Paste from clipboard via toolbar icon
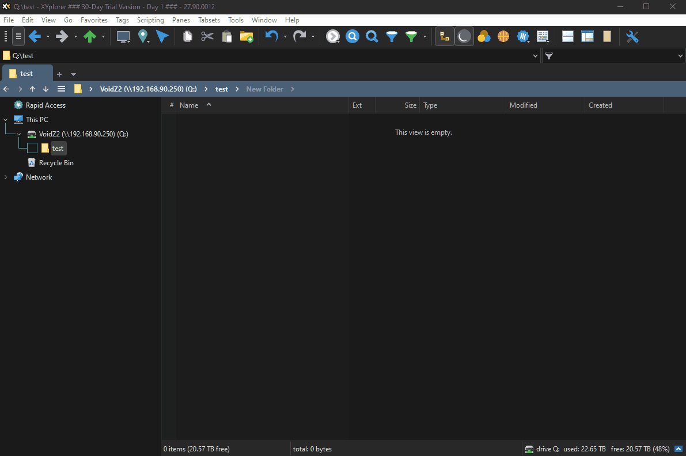 (x=226, y=36)
